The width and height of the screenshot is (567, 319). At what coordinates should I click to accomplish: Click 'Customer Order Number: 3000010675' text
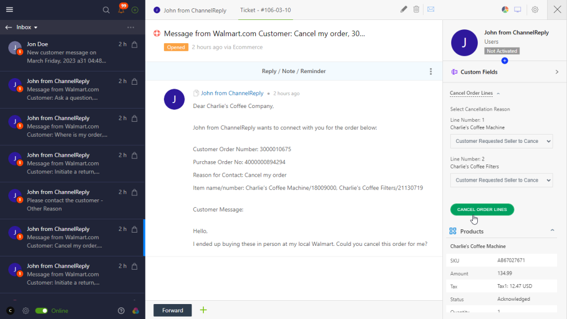(242, 150)
